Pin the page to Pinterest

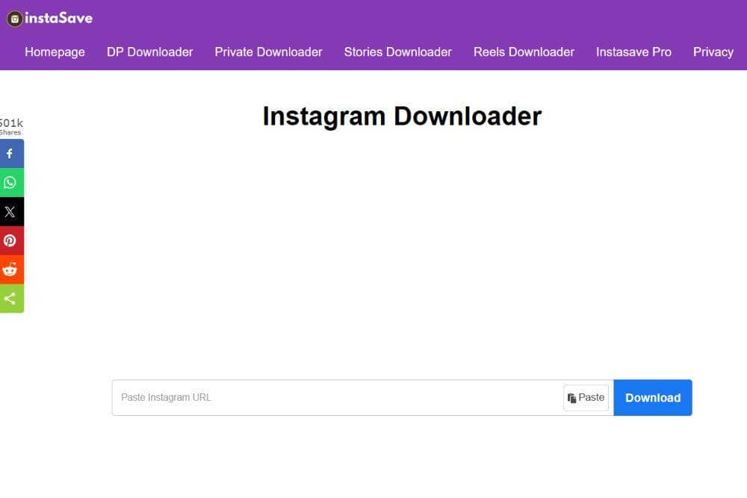pyautogui.click(x=11, y=240)
